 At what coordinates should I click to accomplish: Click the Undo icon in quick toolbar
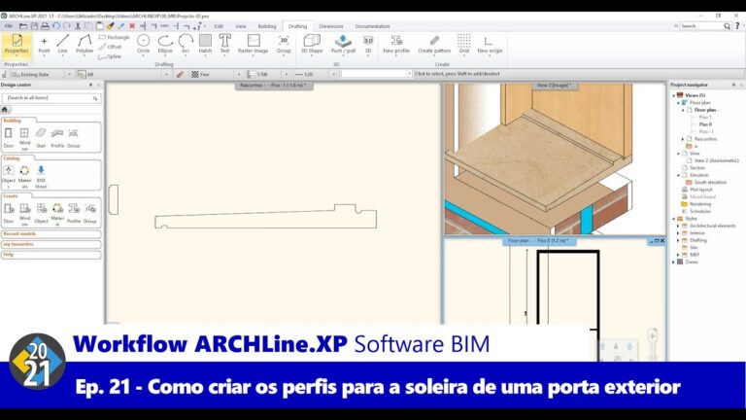(x=56, y=26)
